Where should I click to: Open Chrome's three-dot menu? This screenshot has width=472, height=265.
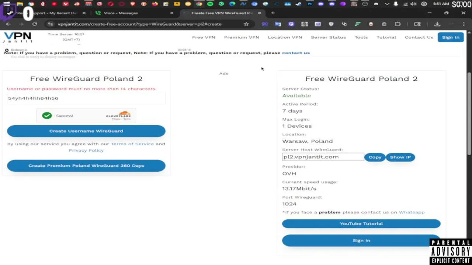pos(464,24)
